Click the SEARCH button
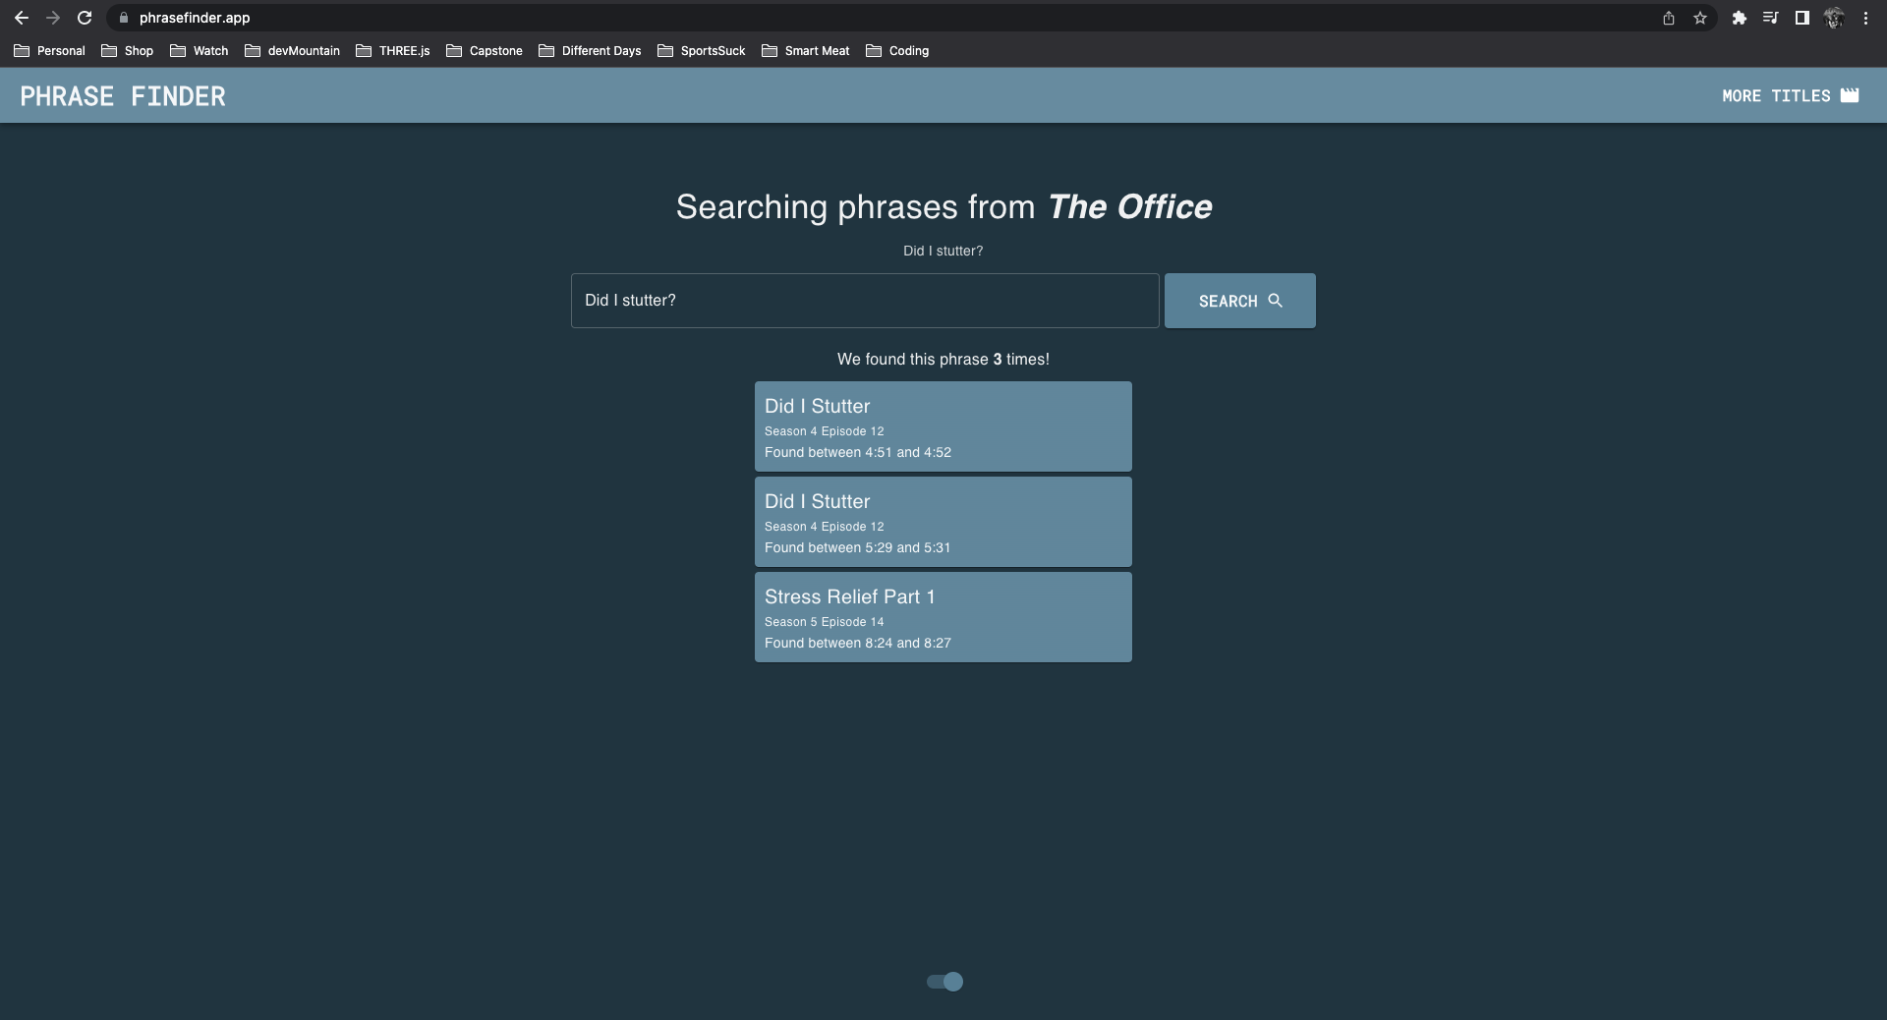Screen dimensions: 1887x1020 click(x=1239, y=301)
